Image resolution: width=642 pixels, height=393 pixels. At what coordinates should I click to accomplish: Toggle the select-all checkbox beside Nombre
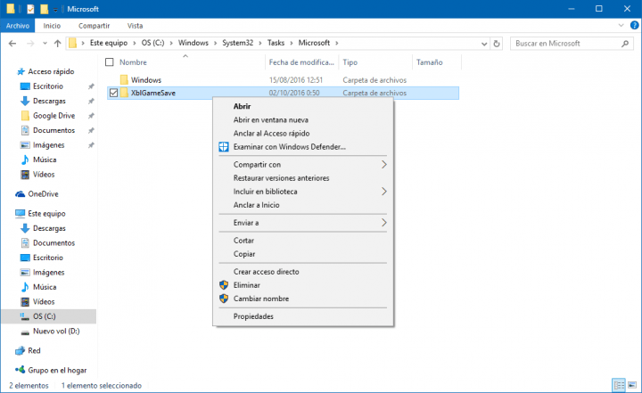[110, 62]
